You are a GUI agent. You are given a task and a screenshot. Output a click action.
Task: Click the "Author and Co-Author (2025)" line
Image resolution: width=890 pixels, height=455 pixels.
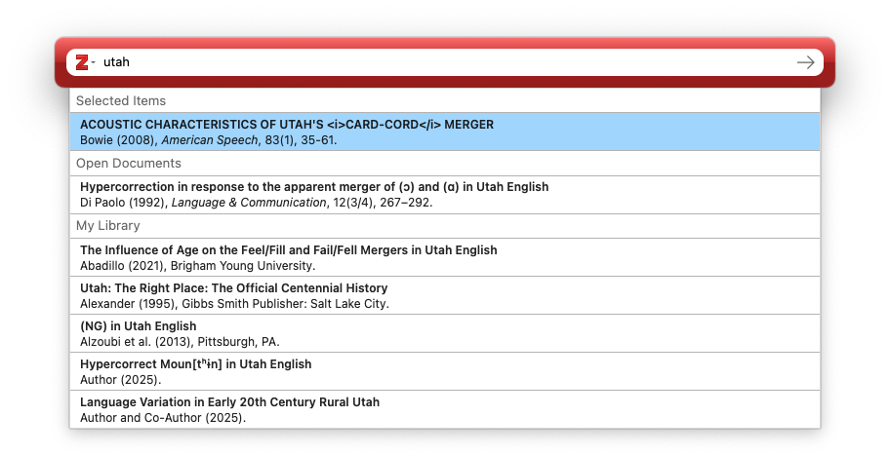(163, 418)
